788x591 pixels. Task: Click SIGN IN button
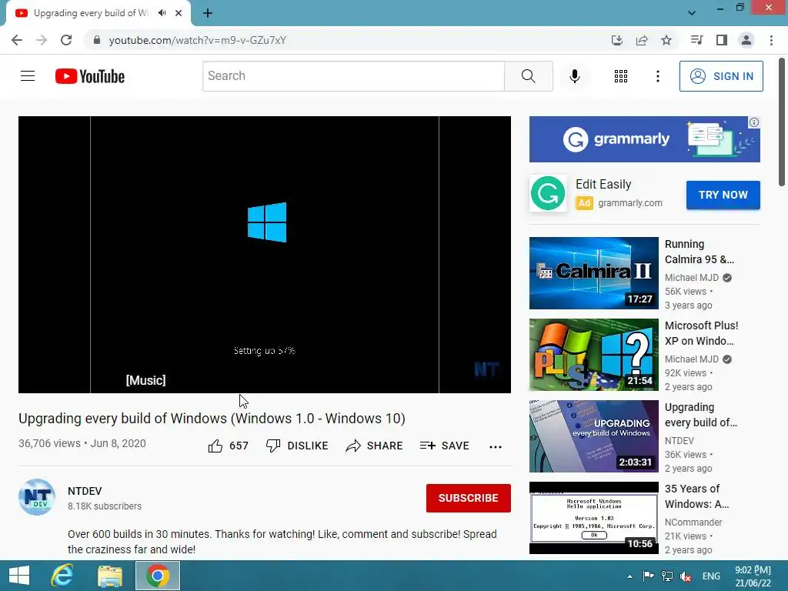click(x=721, y=76)
